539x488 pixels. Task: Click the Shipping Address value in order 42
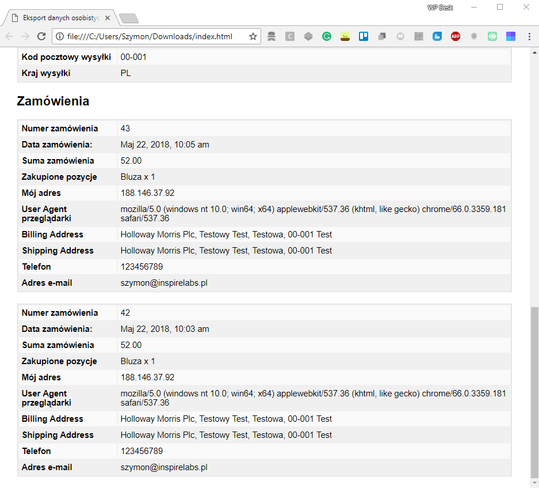tap(226, 435)
